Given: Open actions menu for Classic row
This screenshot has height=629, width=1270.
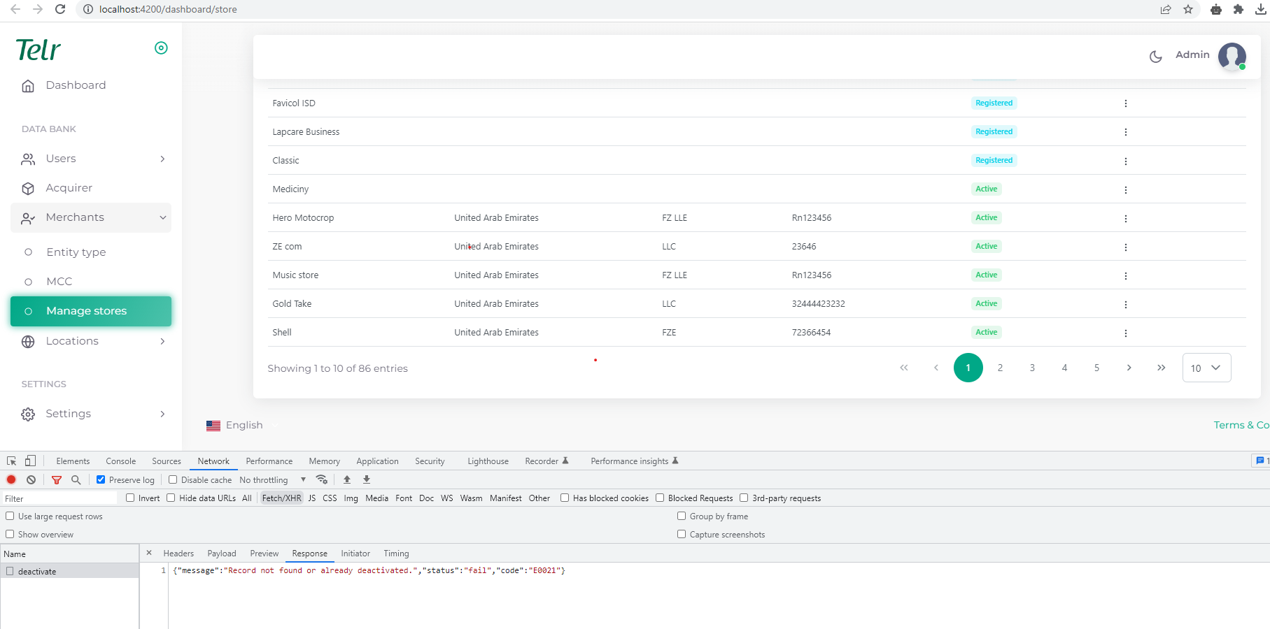Looking at the screenshot, I should tap(1125, 161).
